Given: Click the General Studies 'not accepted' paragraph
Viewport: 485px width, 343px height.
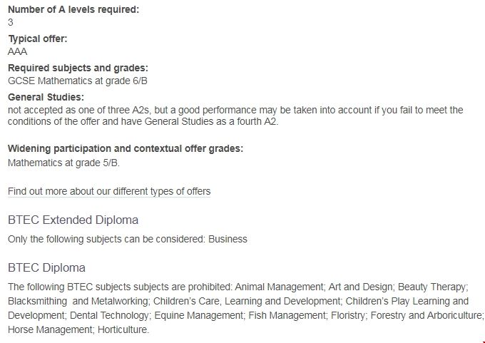Looking at the screenshot, I should pyautogui.click(x=235, y=116).
